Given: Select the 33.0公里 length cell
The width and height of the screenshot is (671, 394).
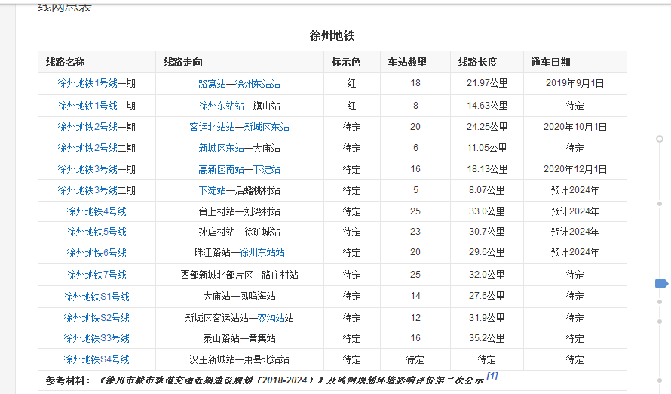Looking at the screenshot, I should pos(487,211).
